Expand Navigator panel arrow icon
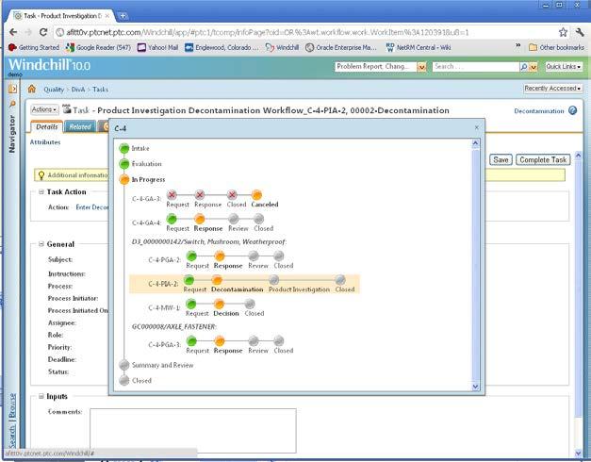This screenshot has height=462, width=591. pos(12,89)
